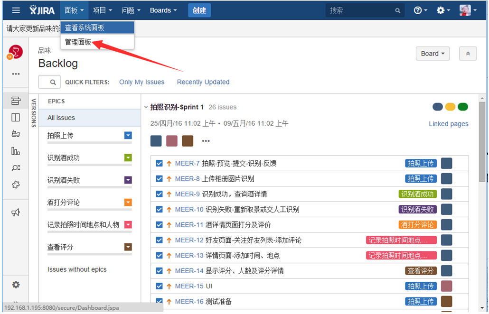The image size is (489, 314).
Task: Open the administration gear menu
Action: coord(443,10)
